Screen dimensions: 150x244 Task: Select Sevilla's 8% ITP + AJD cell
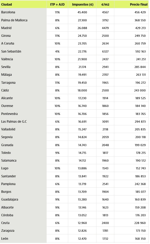click(57, 67)
